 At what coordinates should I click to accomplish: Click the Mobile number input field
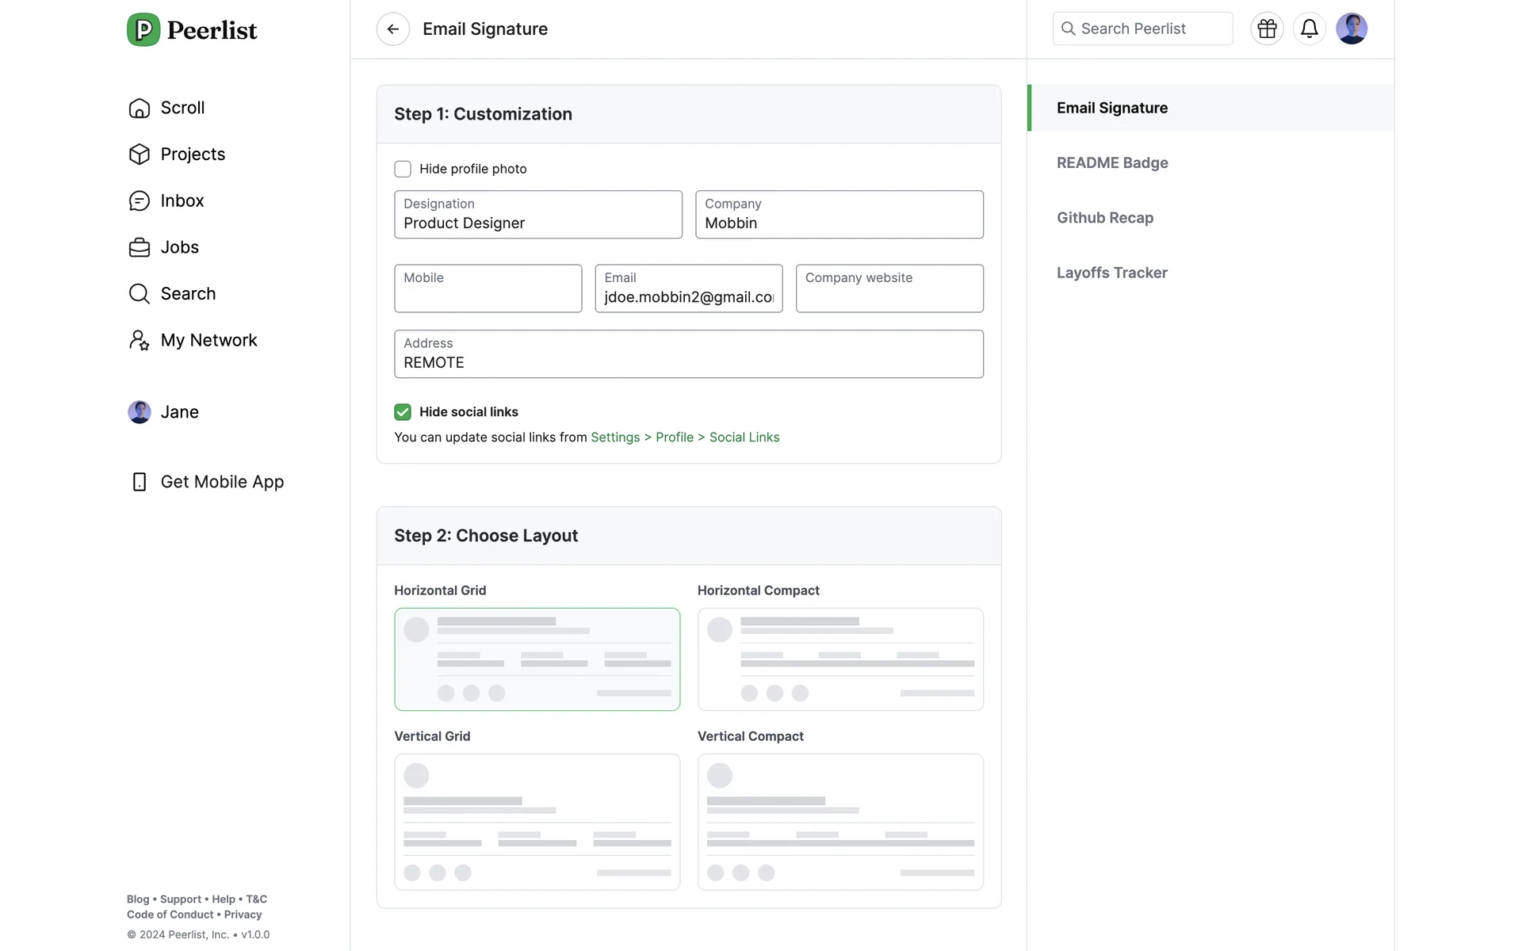(488, 290)
